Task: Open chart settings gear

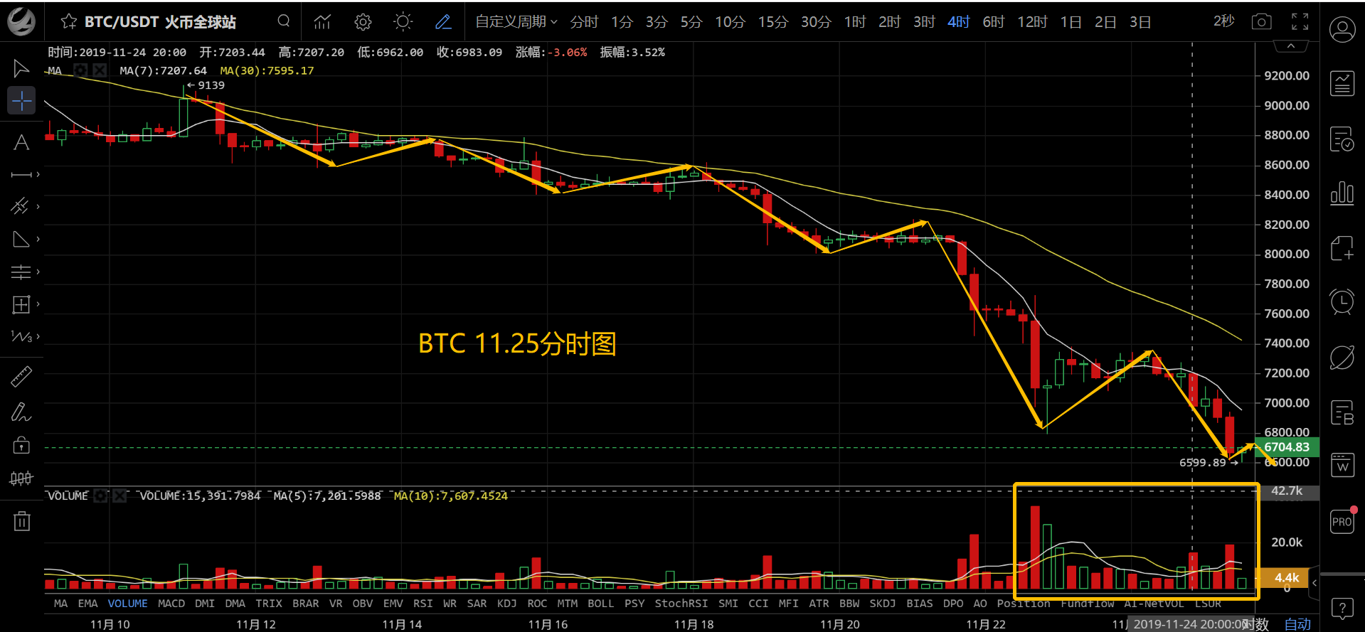Action: (x=363, y=22)
